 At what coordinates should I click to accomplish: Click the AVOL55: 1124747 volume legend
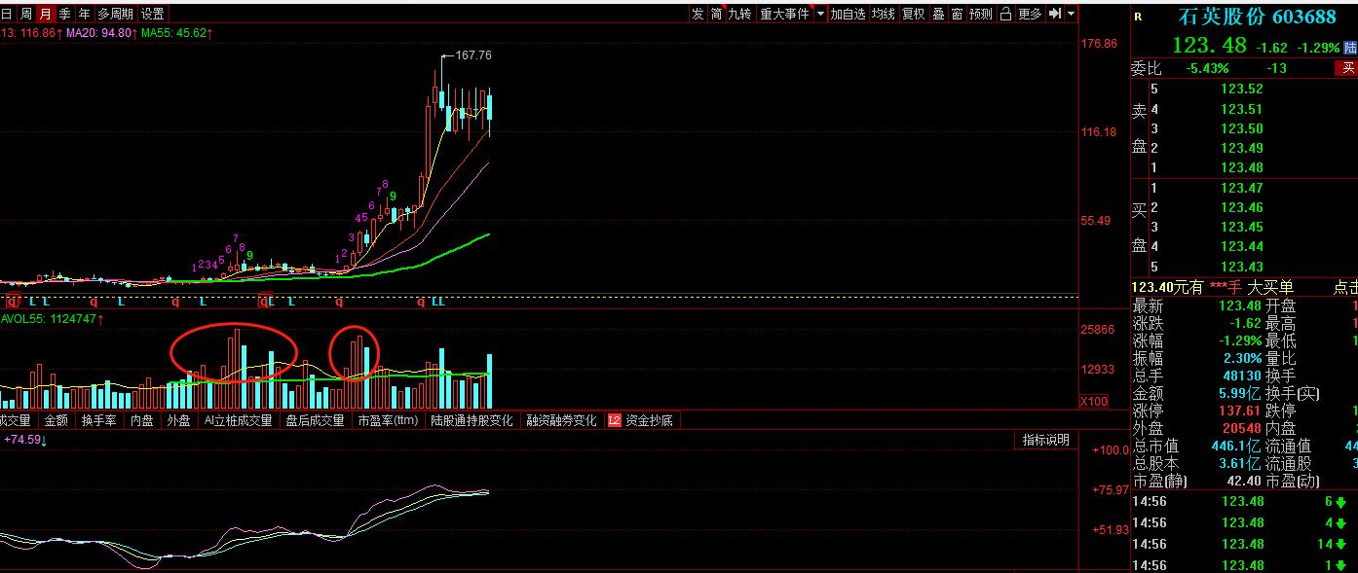coord(52,318)
